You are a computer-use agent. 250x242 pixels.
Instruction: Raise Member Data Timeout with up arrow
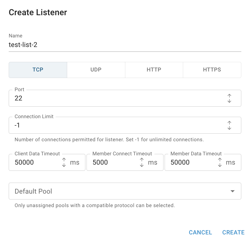(x=220, y=160)
